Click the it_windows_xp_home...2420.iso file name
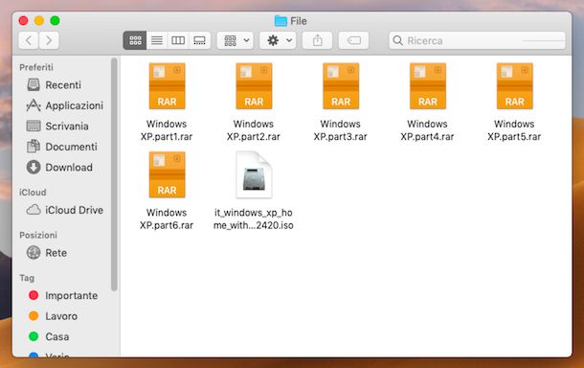The image size is (584, 368). coord(254,218)
